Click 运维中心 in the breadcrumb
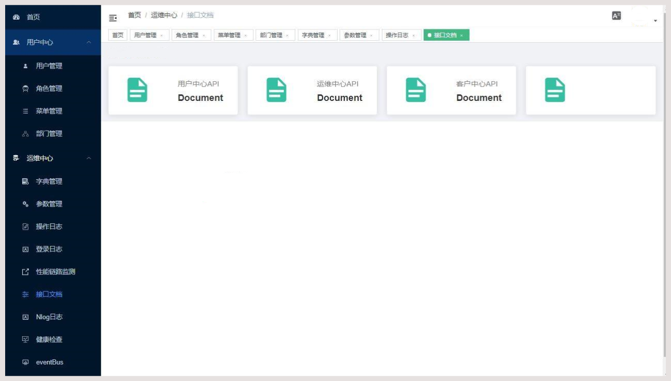 [164, 15]
